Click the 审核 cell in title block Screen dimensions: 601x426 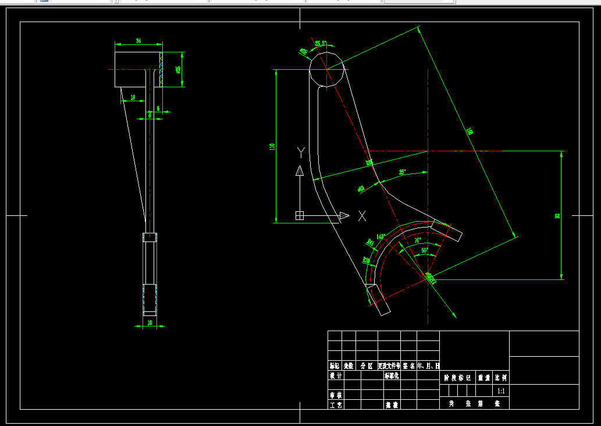click(336, 395)
